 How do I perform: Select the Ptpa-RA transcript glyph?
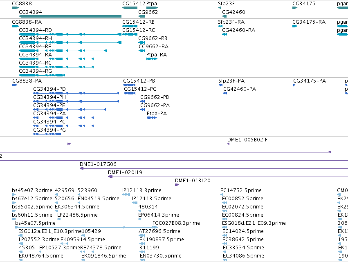[x=152, y=59]
